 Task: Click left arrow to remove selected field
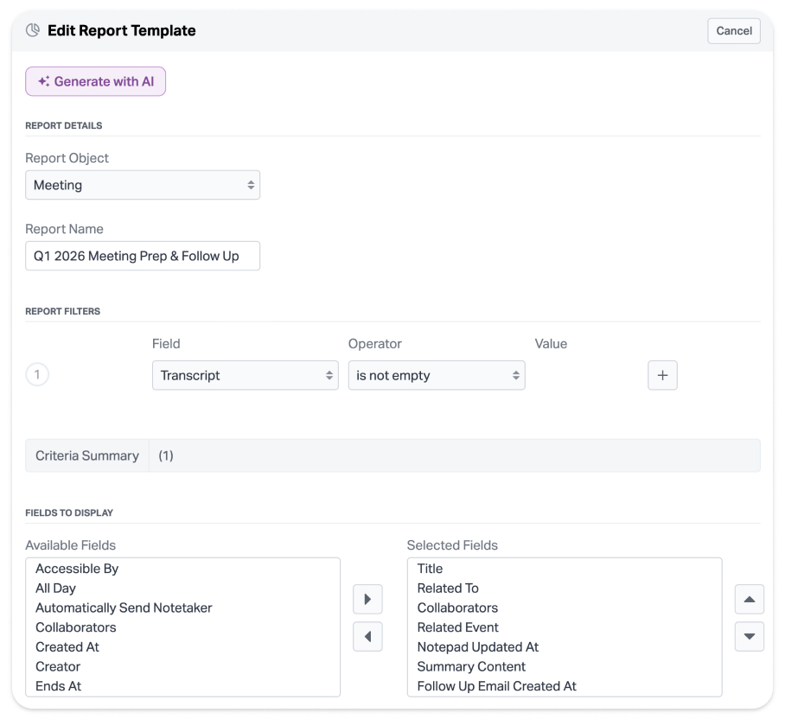pyautogui.click(x=367, y=637)
